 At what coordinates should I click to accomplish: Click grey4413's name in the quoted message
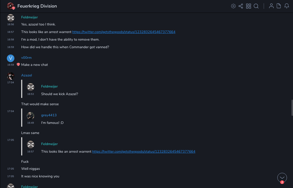click(x=49, y=115)
